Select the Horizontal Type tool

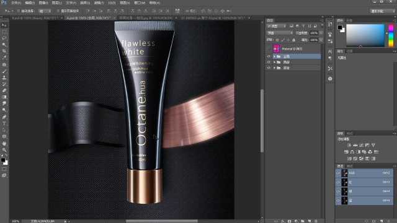click(x=4, y=124)
